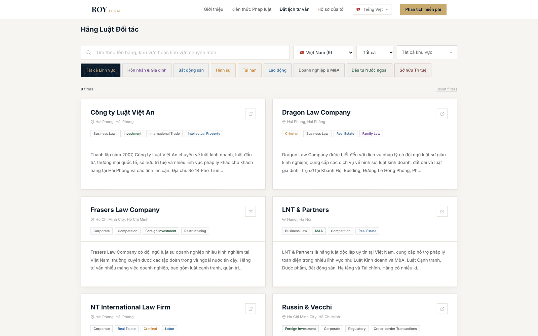Open the Việt Nam (9) country dropdown
Viewport: 538px width, 336px height.
(323, 52)
